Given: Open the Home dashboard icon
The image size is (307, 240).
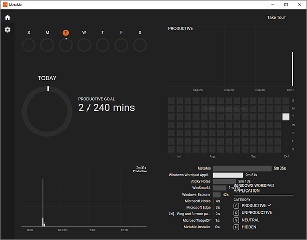Looking at the screenshot, I should (7, 17).
